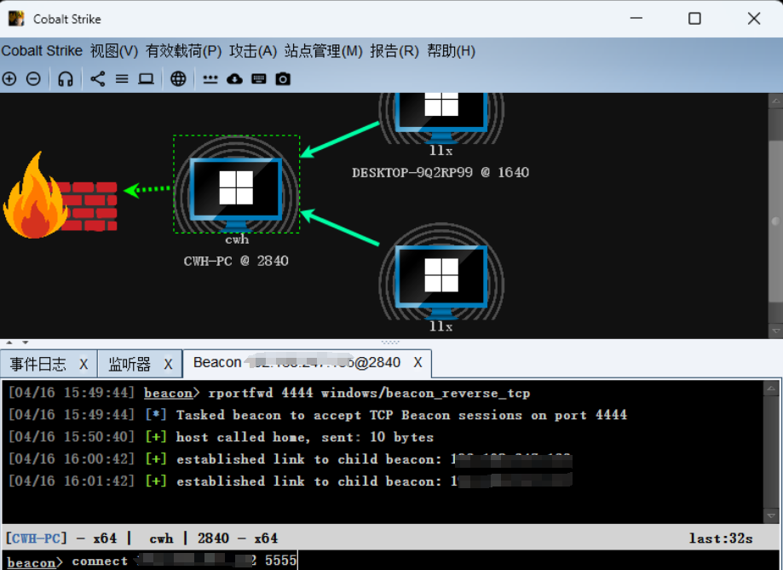Click graph pane scroll up arrow

click(x=775, y=101)
